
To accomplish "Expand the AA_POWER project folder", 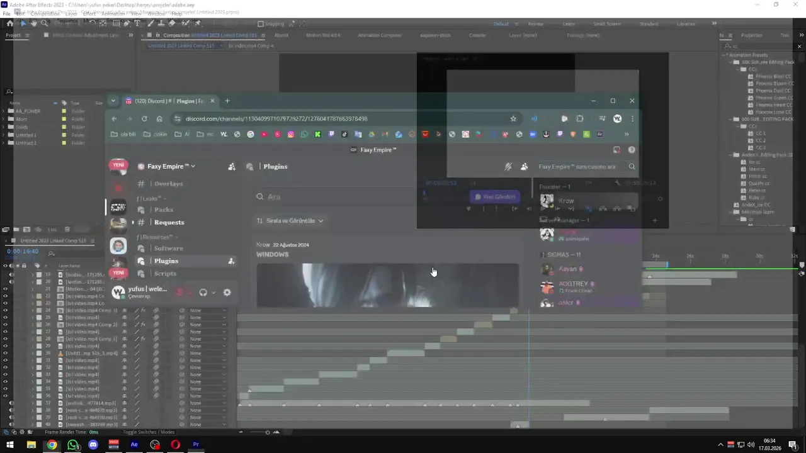I will (4, 111).
